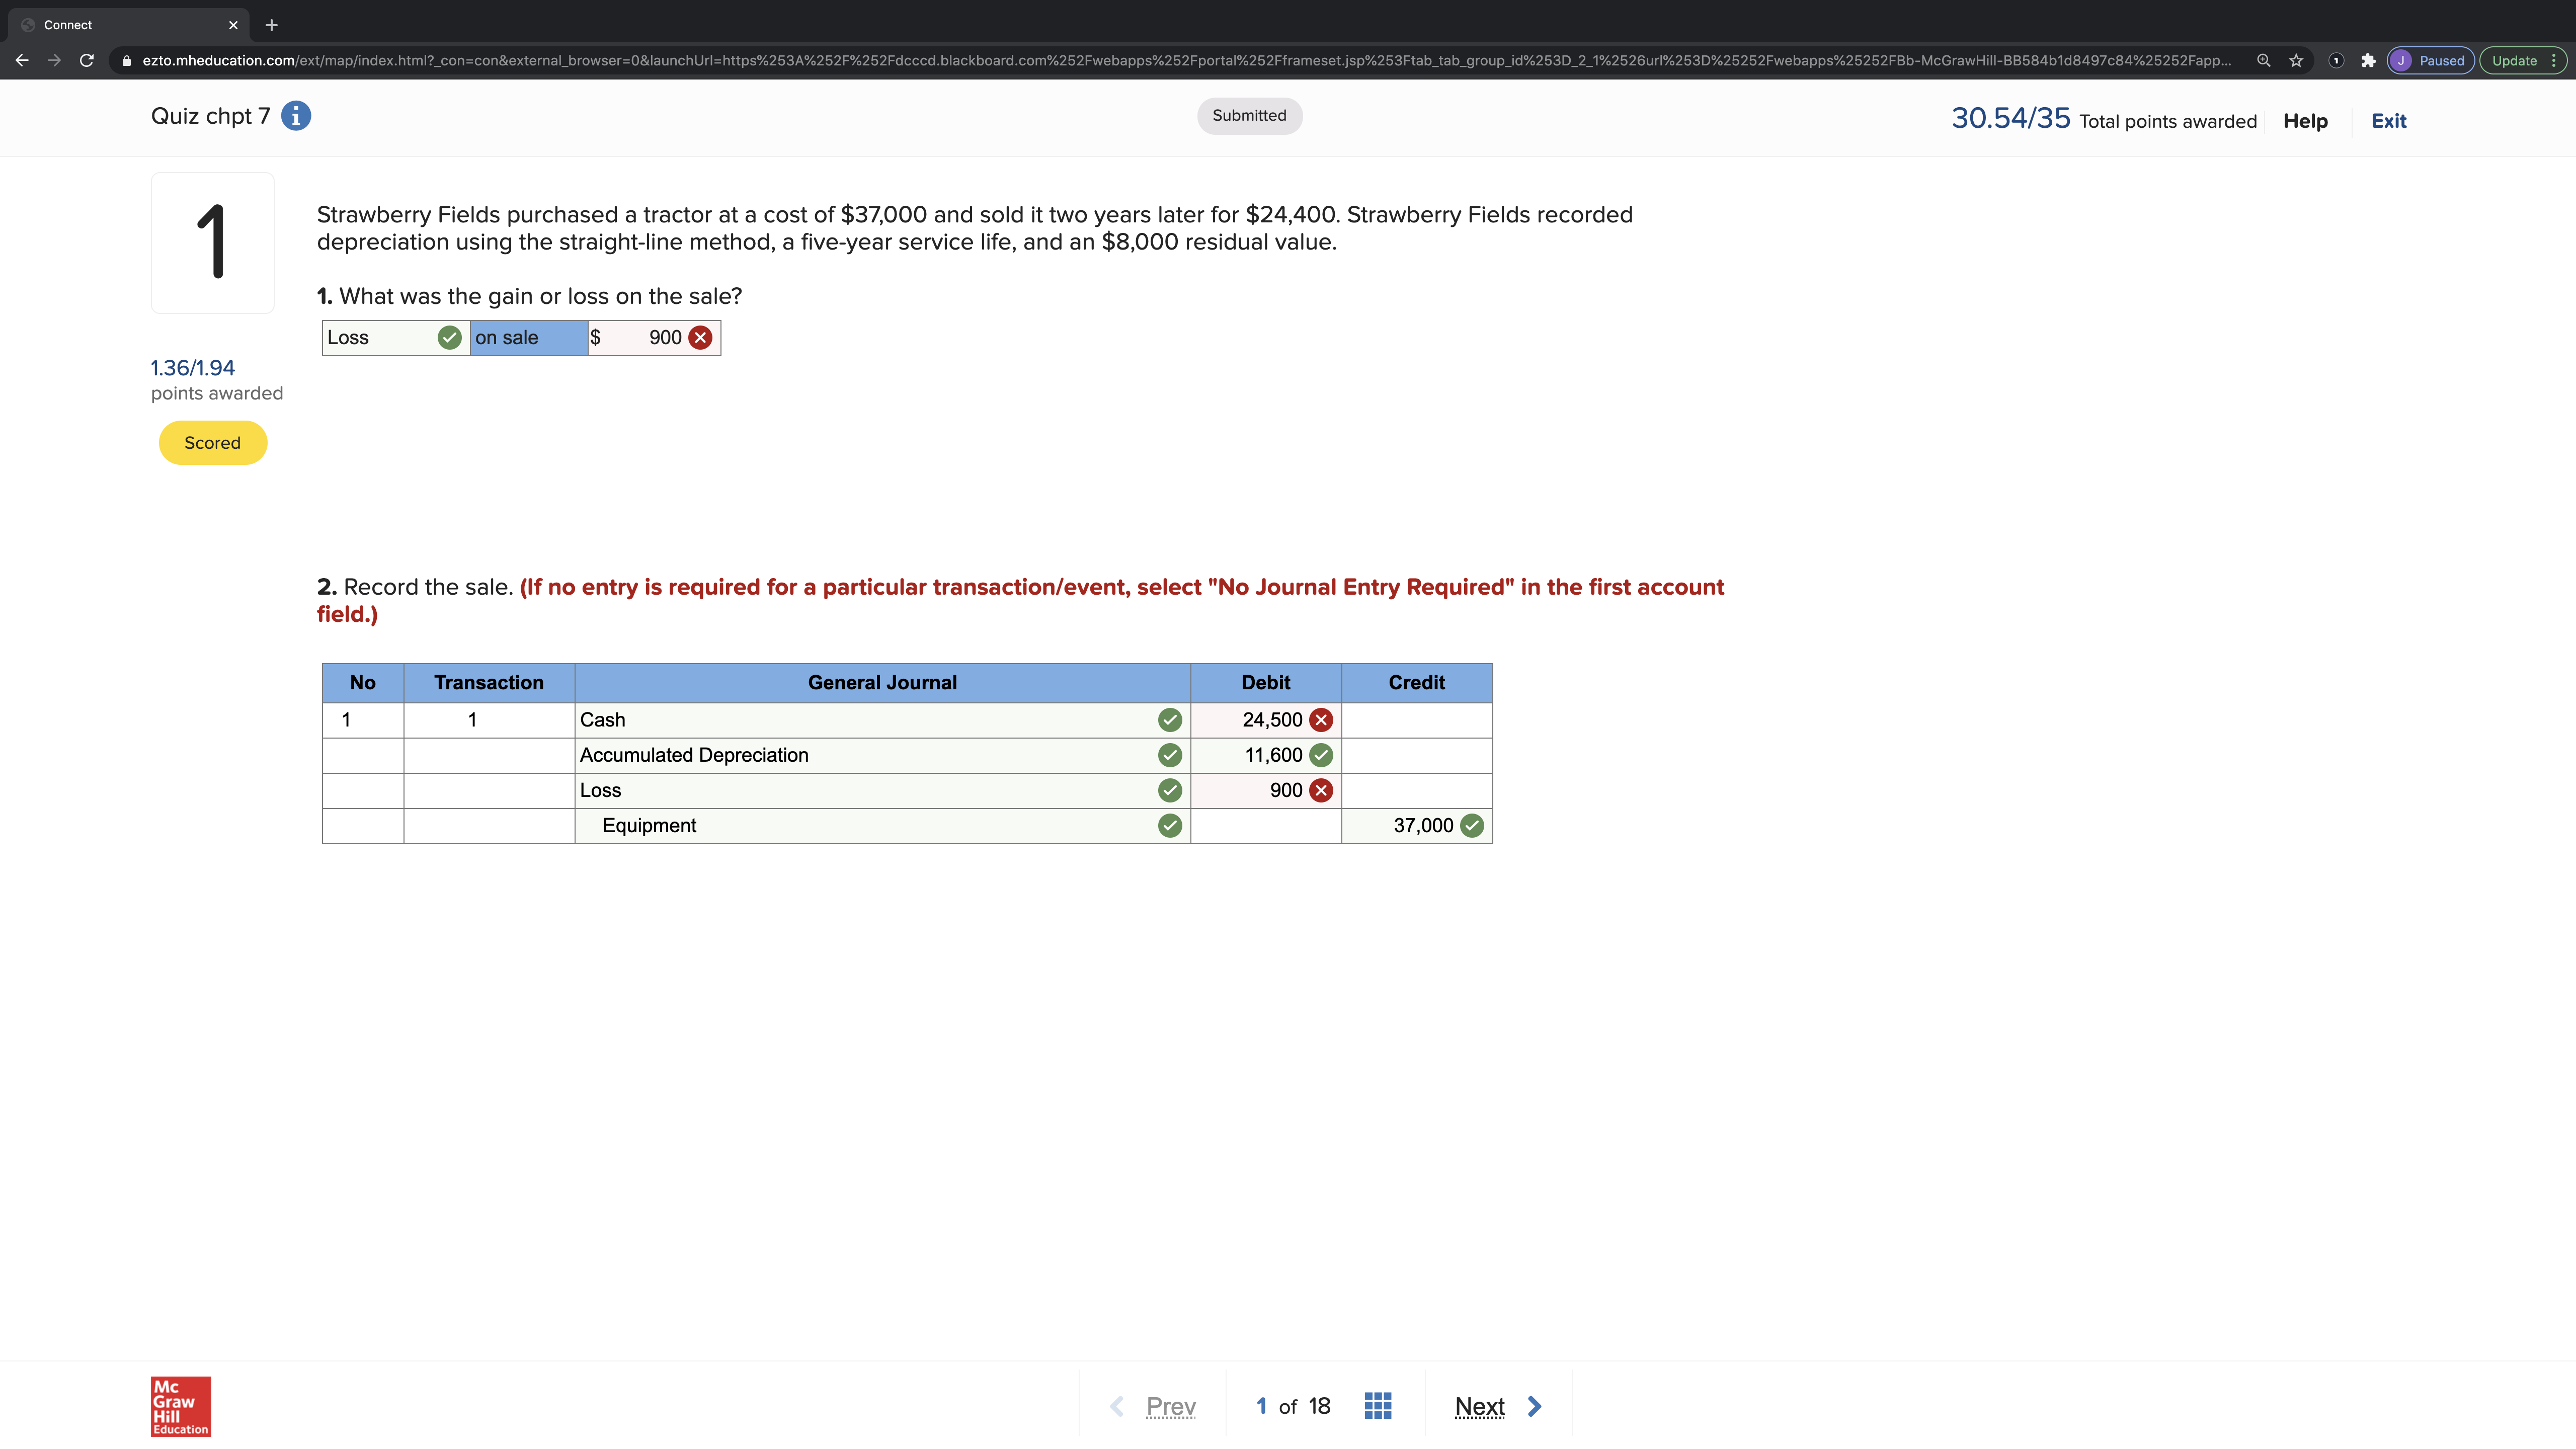Open the question grid navigator icon
Viewport: 2576px width, 1449px height.
click(x=1377, y=1406)
